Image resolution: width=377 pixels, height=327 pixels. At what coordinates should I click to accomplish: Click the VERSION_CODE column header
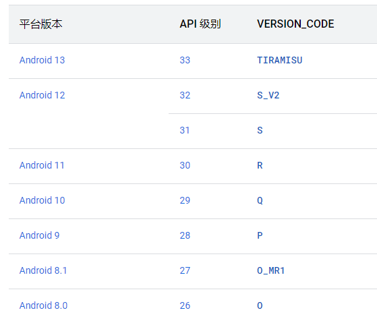[295, 24]
